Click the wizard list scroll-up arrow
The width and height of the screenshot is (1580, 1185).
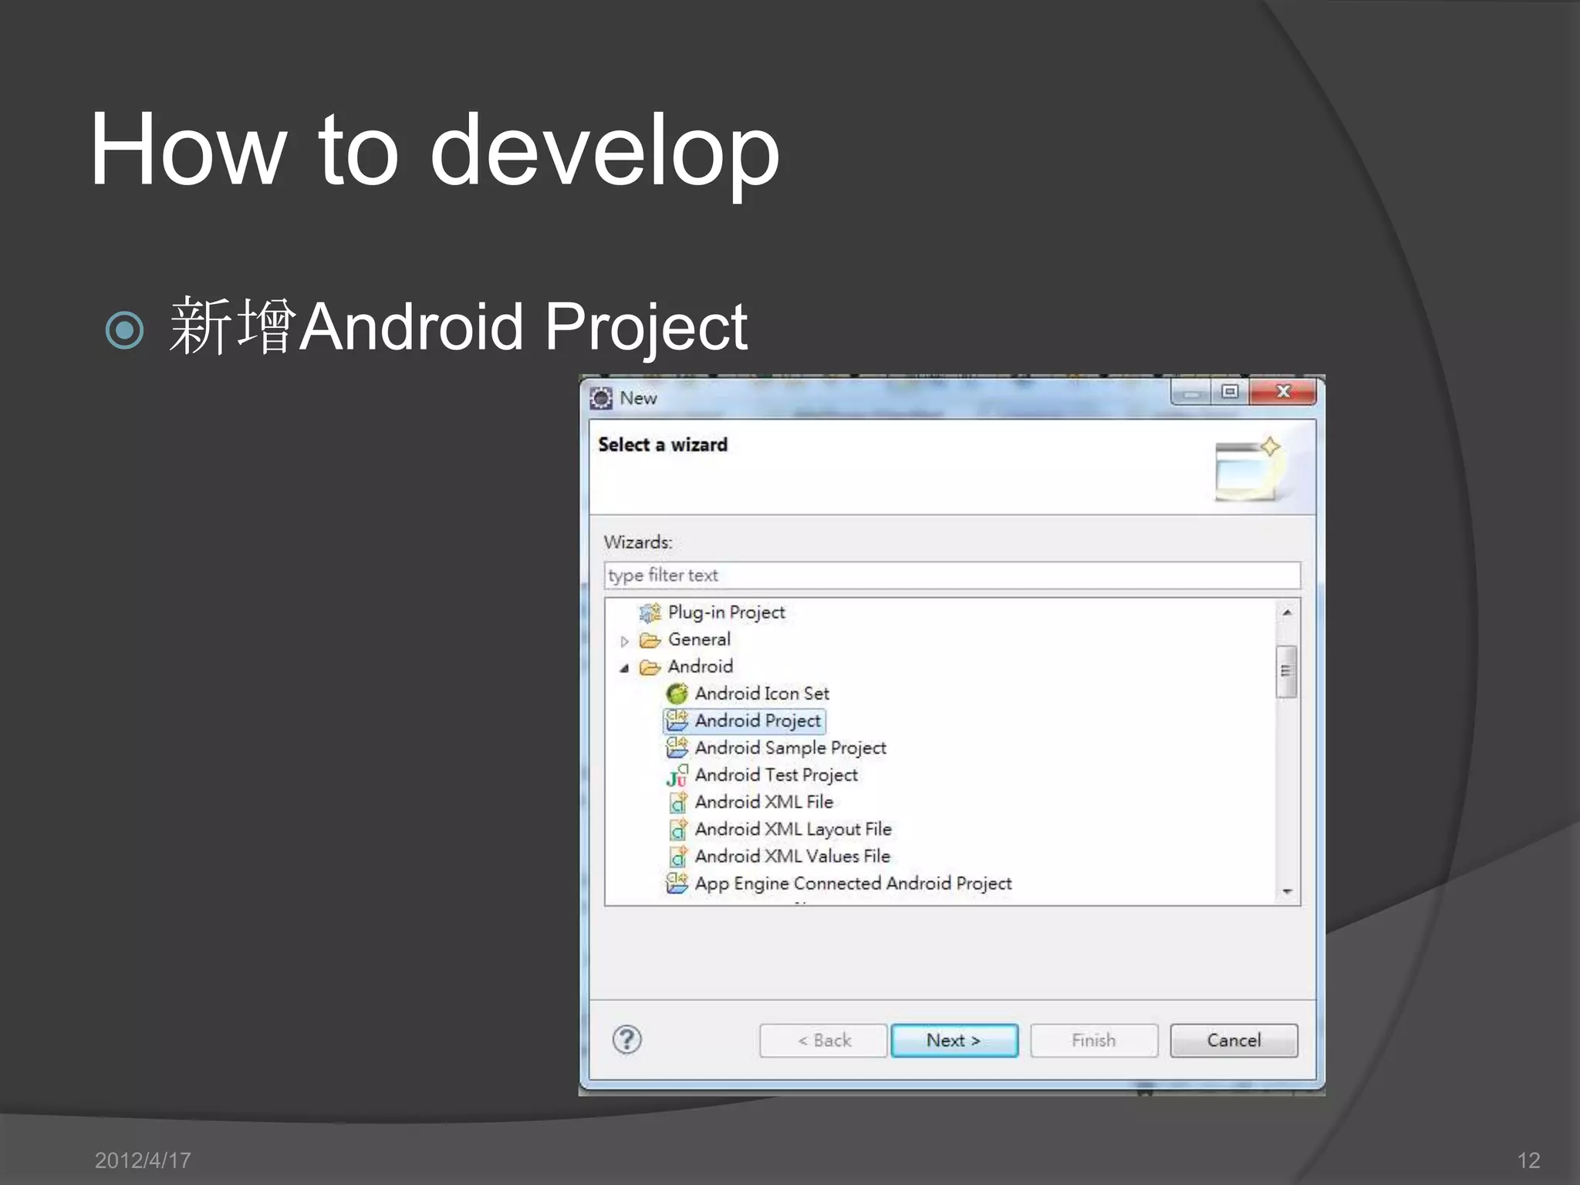pos(1287,613)
